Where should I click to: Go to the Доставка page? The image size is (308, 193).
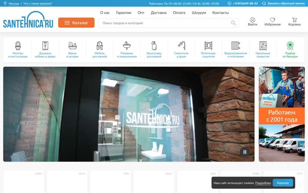159,12
